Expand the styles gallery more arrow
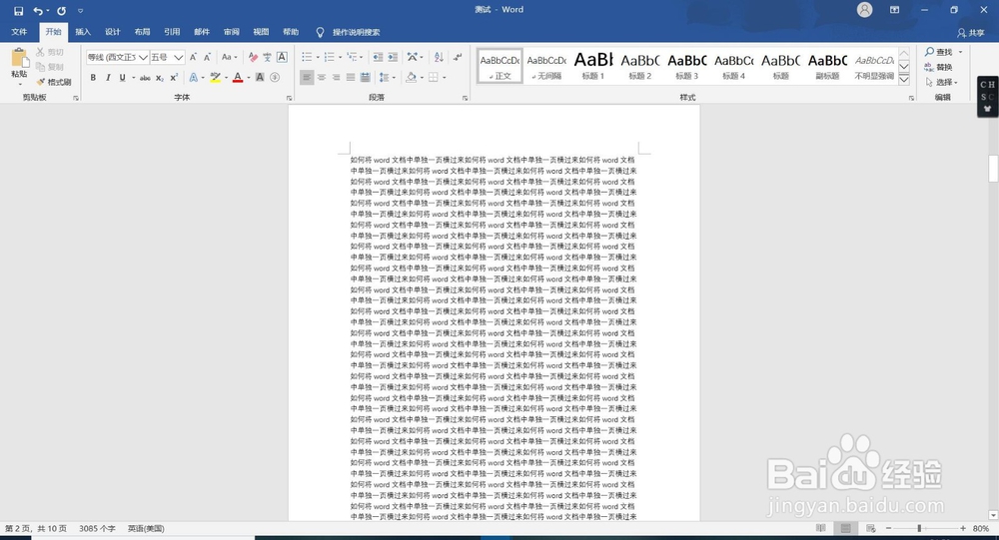Screen dimensions: 999x540 click(904, 80)
